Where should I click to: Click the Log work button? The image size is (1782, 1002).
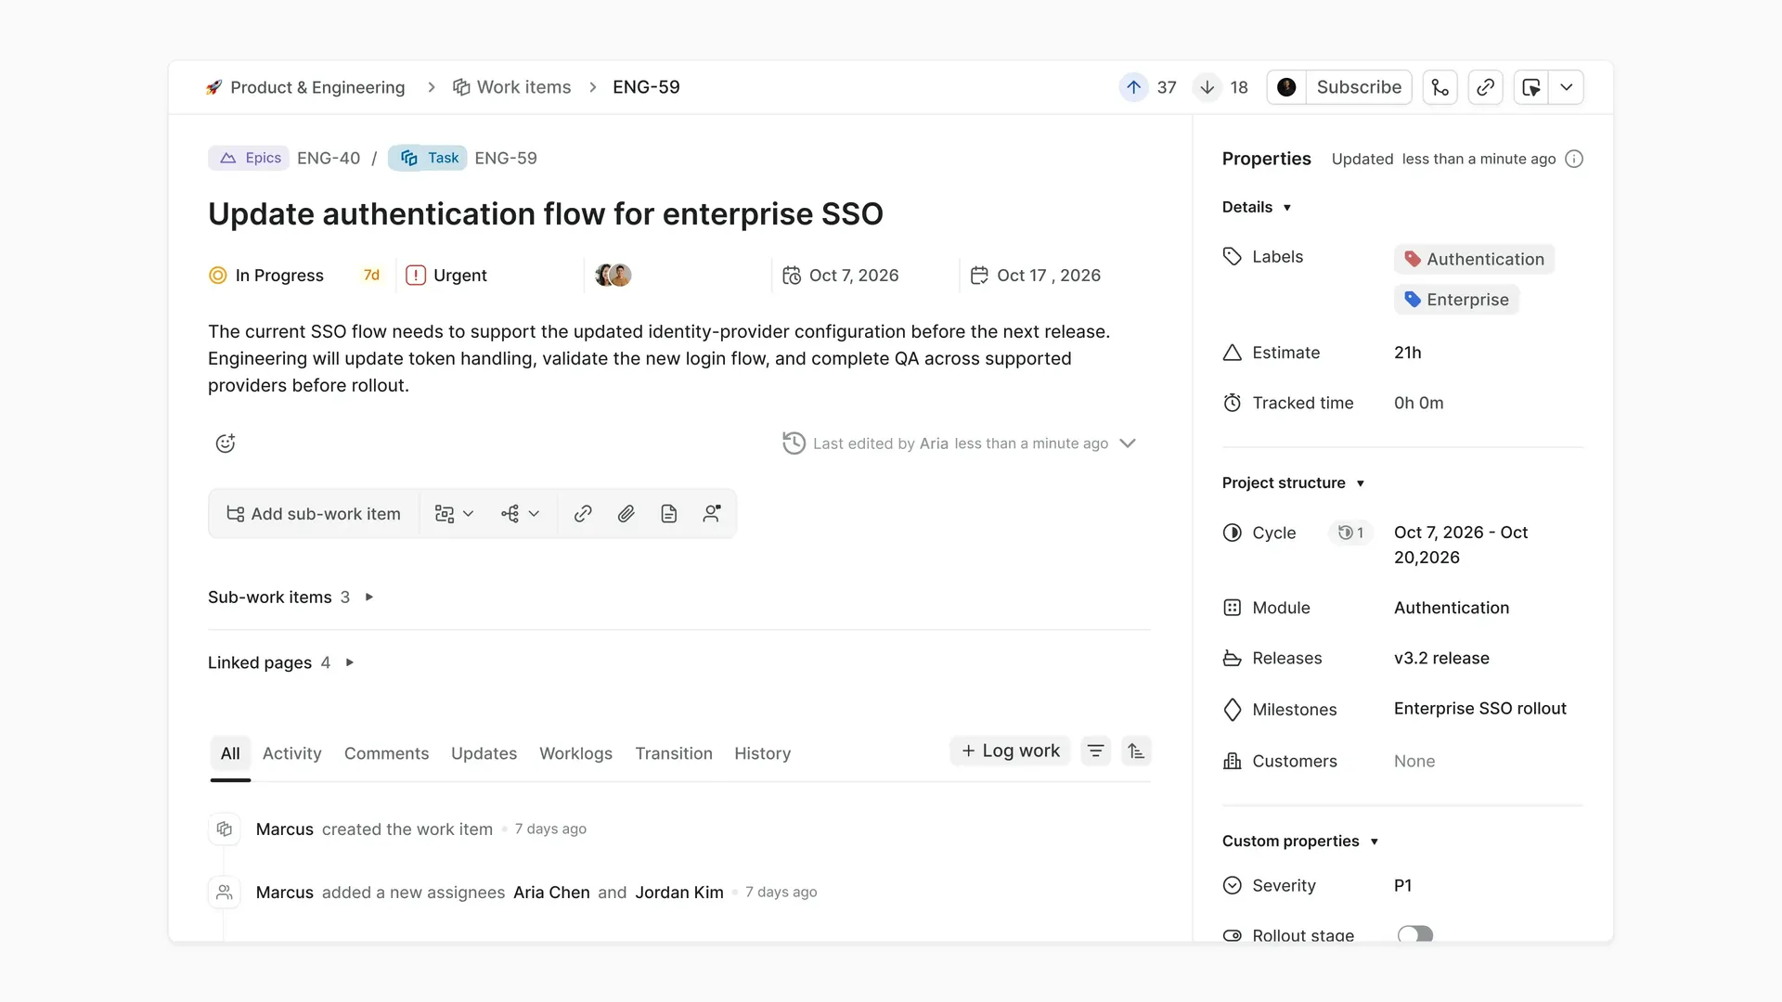[x=1010, y=751]
